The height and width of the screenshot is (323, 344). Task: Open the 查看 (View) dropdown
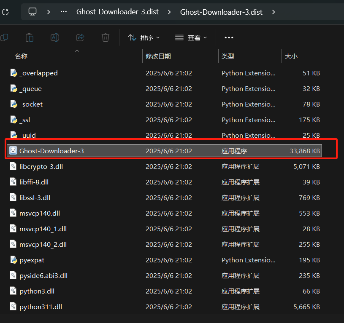(x=191, y=37)
